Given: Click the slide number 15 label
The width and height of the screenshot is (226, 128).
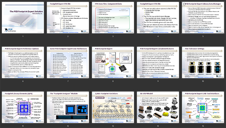Looking at the screenshot, I should (203, 126).
